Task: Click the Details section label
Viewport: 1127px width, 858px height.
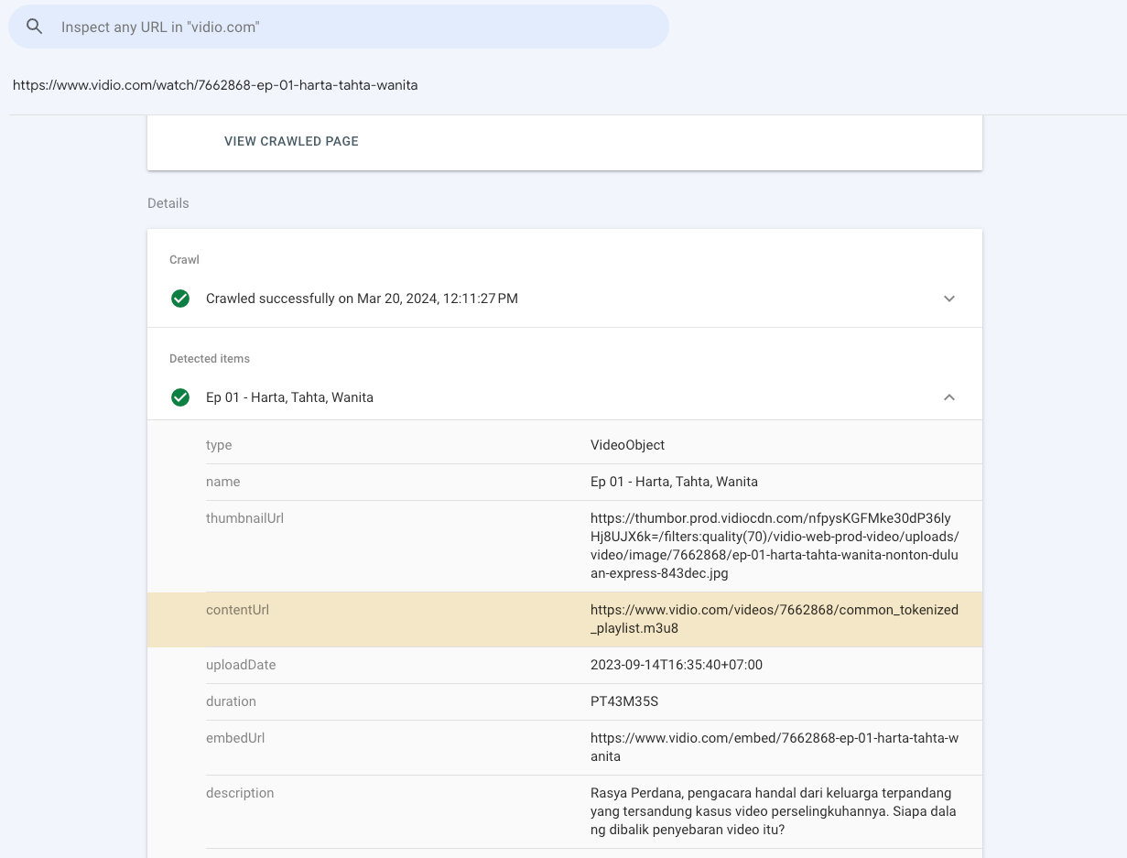Action: pos(168,203)
